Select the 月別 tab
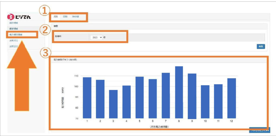This screenshot has width=276, height=136. click(56, 17)
